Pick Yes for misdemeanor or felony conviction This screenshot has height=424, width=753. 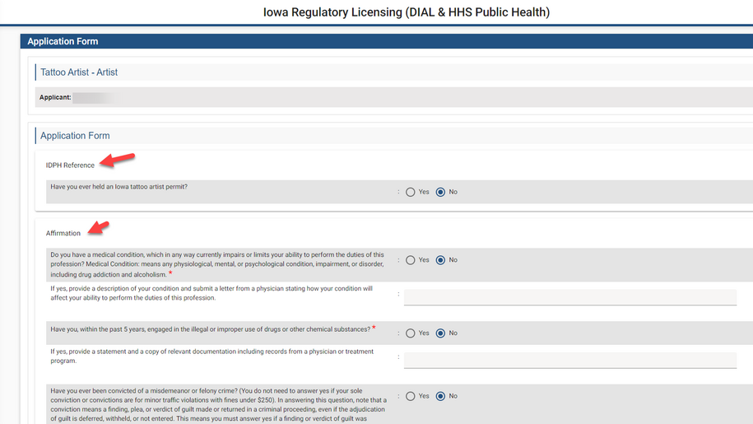(x=410, y=396)
